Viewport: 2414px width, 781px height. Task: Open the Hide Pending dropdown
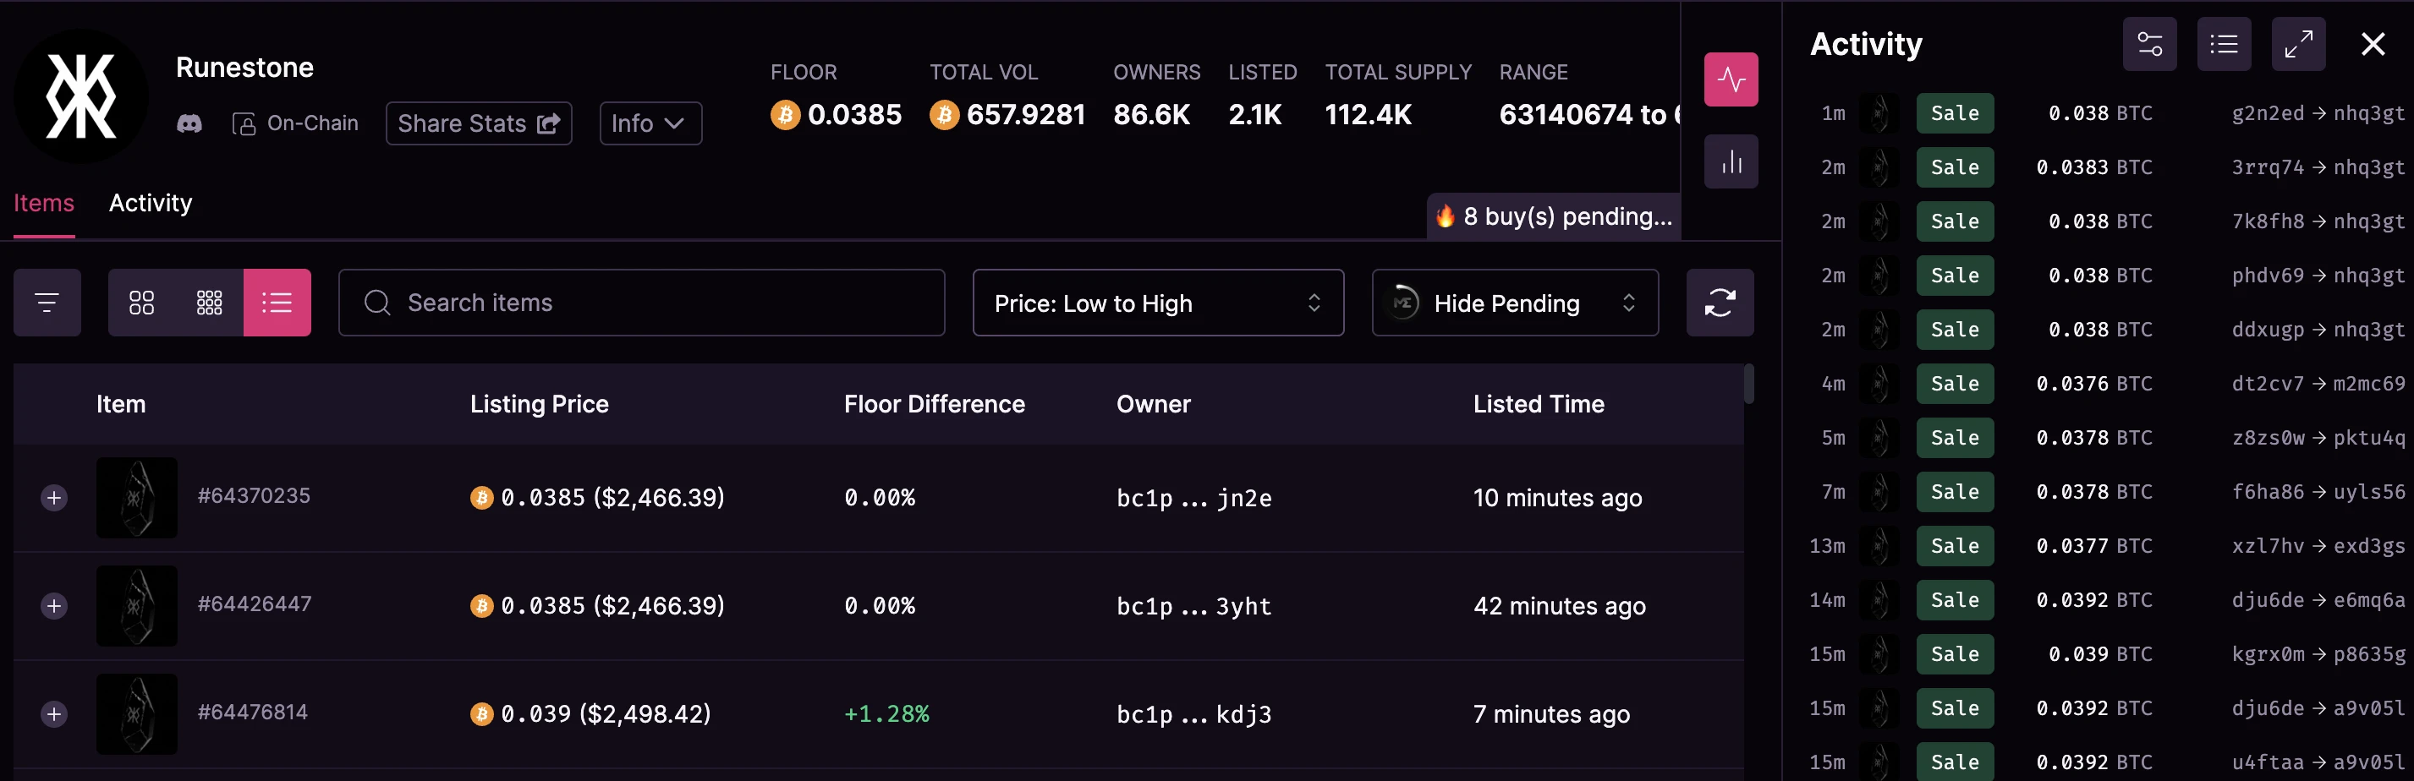(1514, 303)
